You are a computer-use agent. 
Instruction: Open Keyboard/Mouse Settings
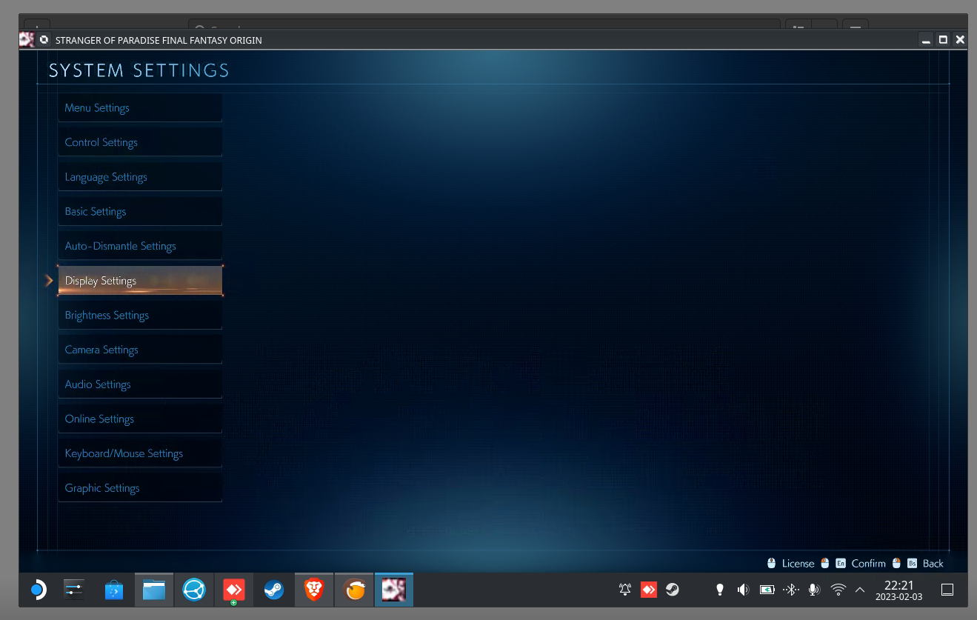(x=140, y=453)
